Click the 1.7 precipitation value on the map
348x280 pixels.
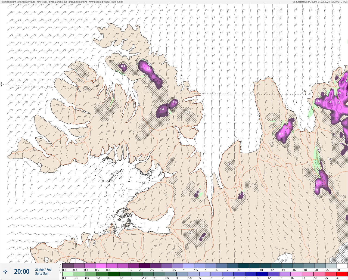coord(342,82)
